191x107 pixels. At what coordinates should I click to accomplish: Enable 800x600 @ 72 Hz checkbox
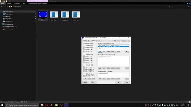(84, 60)
